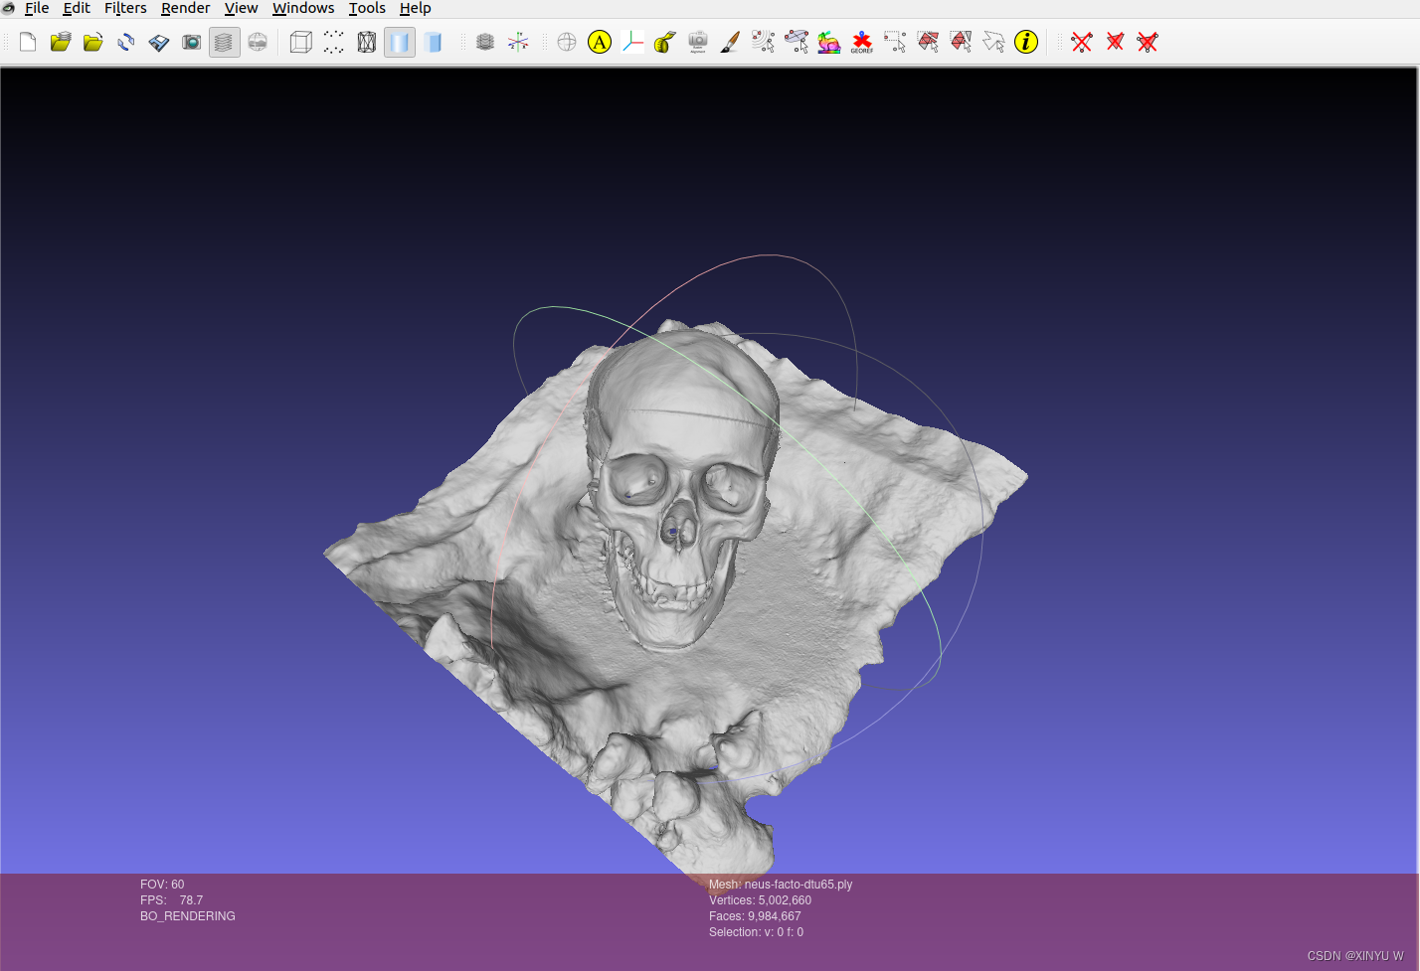Select the ellipse point selection tool
The height and width of the screenshot is (971, 1420).
[797, 42]
